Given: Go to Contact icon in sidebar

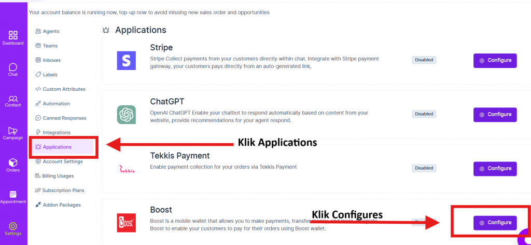Looking at the screenshot, I should click(x=13, y=99).
